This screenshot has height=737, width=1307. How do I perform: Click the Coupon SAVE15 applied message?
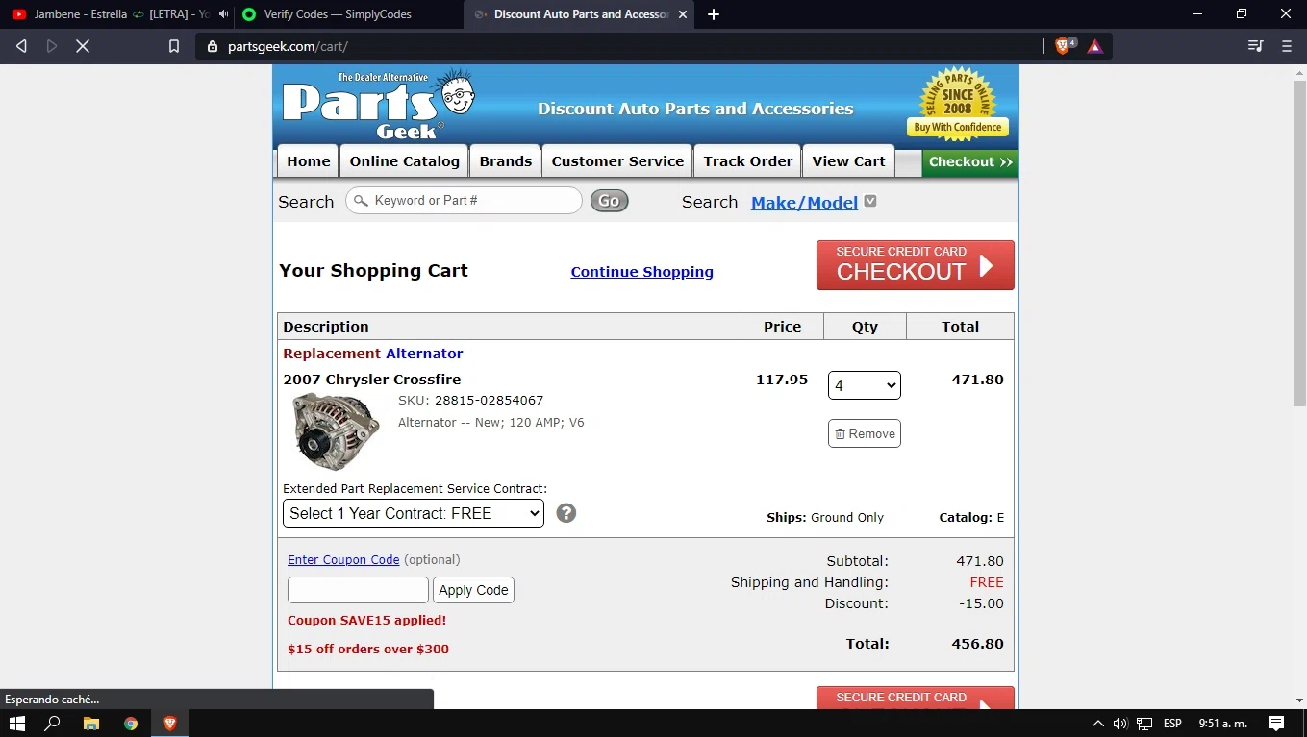click(366, 621)
